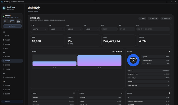The image size is (178, 105).
Task: Click the 700 次失败 failure count text
Action: click(70, 44)
